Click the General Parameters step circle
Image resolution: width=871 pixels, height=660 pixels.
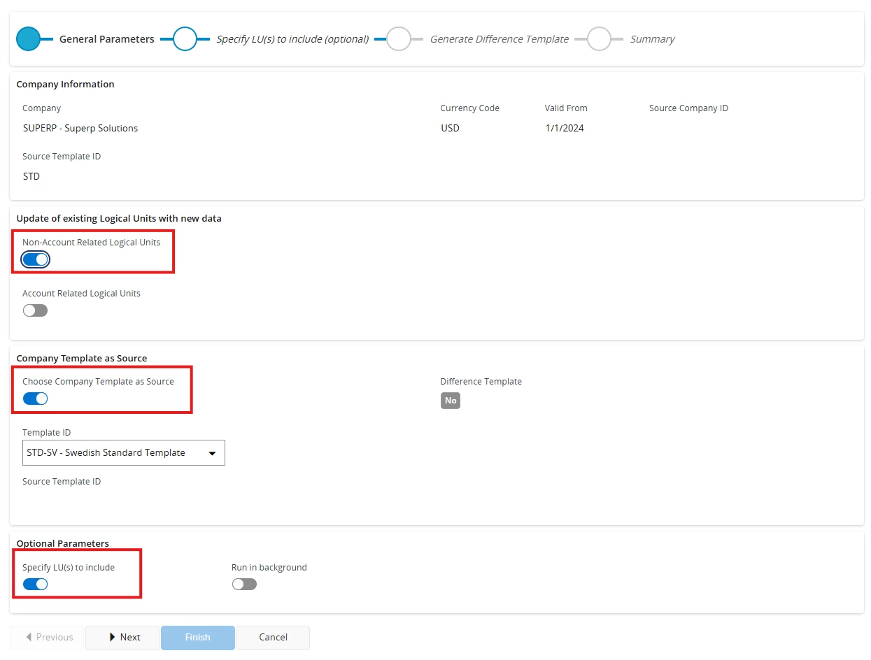pos(29,39)
